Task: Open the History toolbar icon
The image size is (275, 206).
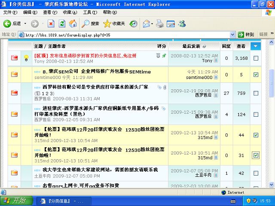Action: pos(134,24)
